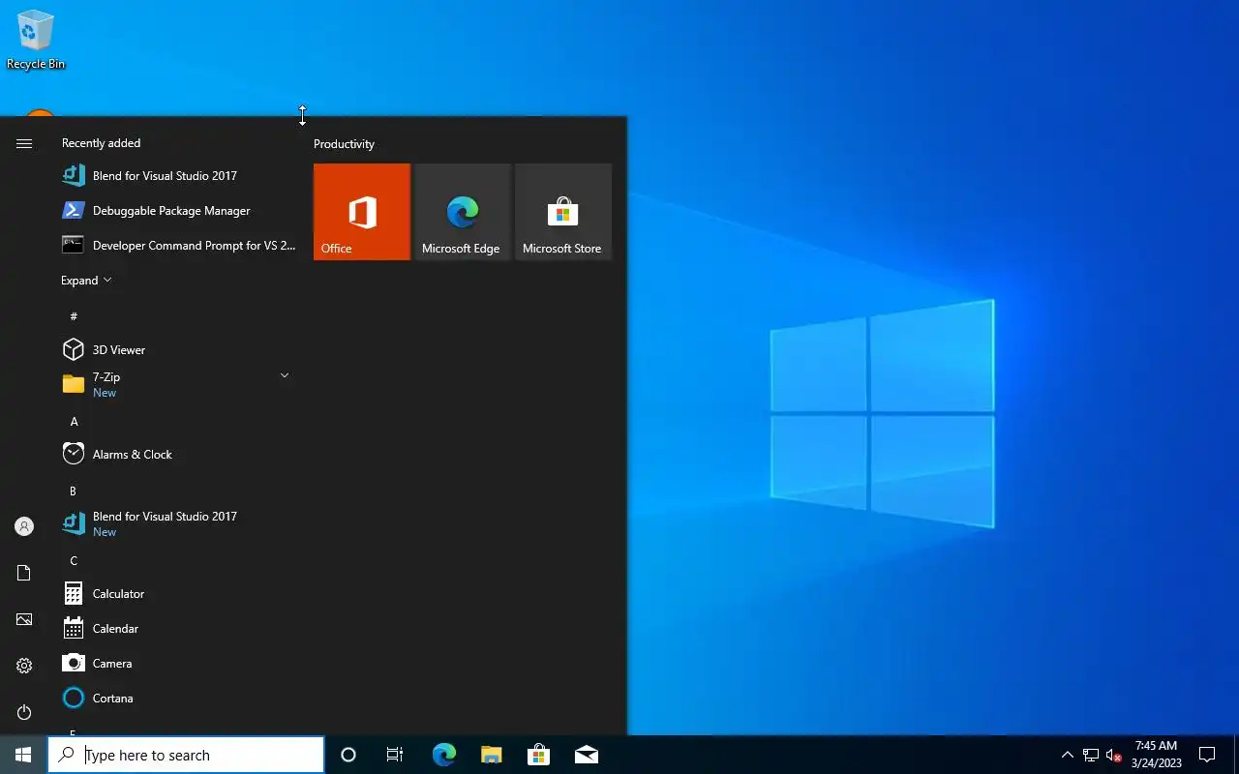This screenshot has height=774, width=1239.
Task: Click the Productivity group title
Action: click(344, 144)
